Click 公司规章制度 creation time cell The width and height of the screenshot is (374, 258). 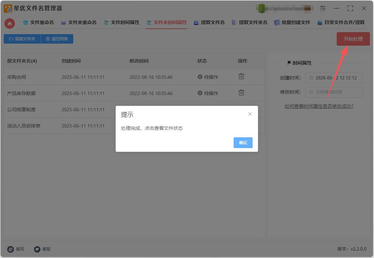(83, 109)
